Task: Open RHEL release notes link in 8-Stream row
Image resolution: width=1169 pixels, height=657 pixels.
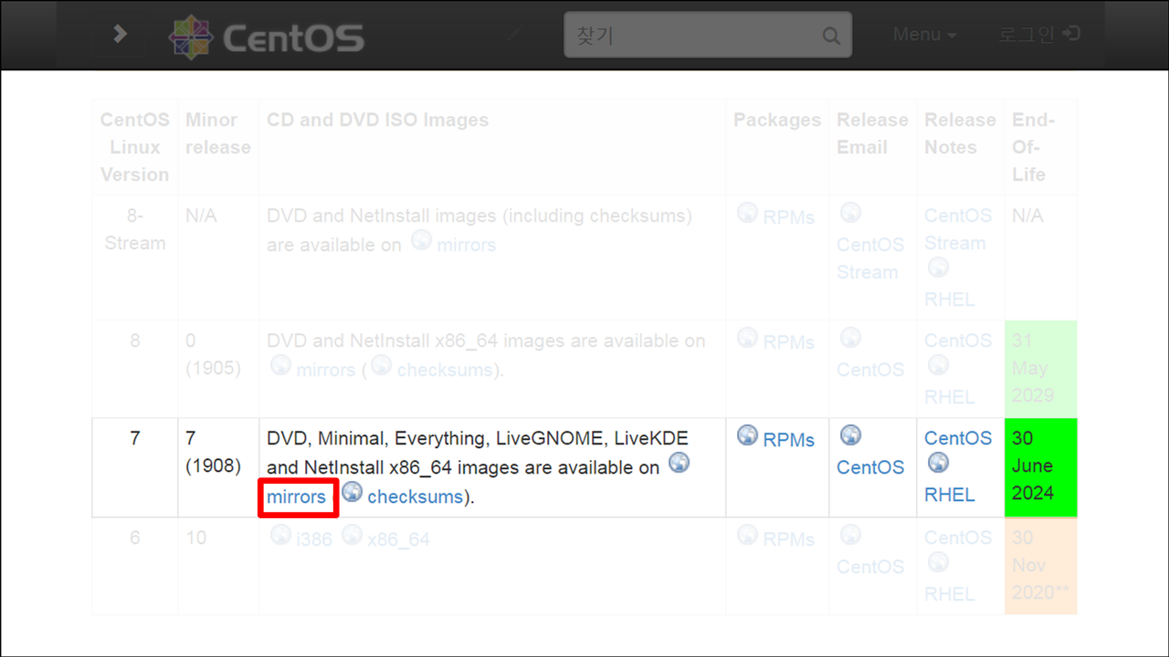Action: [x=950, y=299]
